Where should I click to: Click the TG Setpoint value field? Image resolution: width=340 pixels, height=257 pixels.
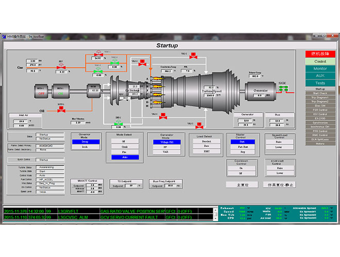tap(131, 186)
